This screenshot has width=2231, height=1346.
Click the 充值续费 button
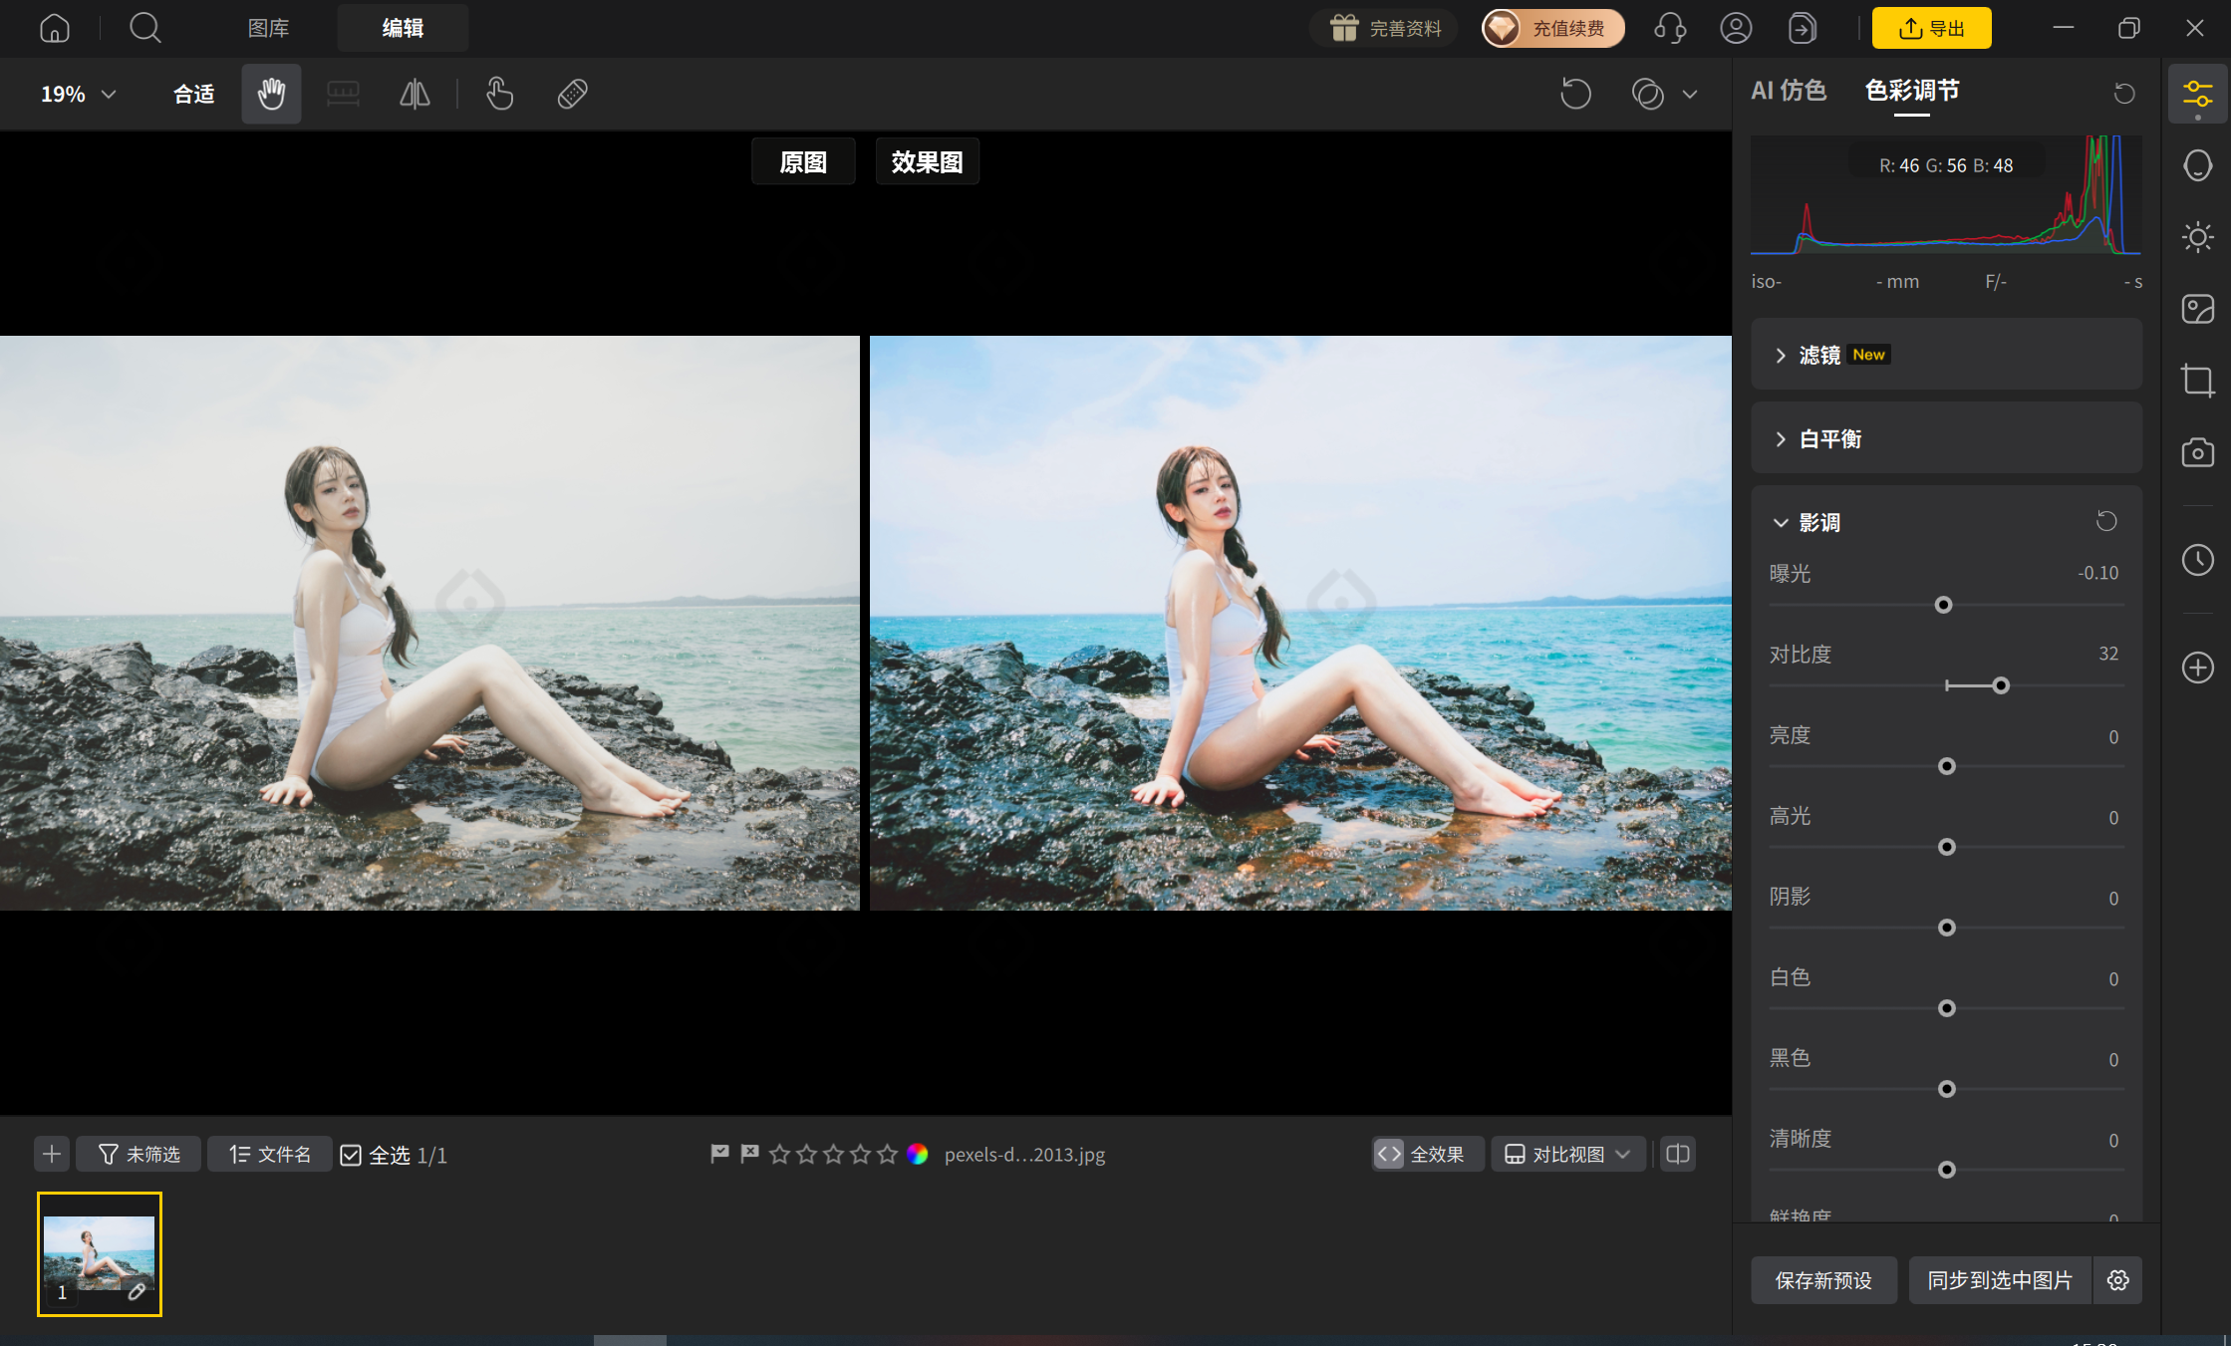click(x=1552, y=28)
